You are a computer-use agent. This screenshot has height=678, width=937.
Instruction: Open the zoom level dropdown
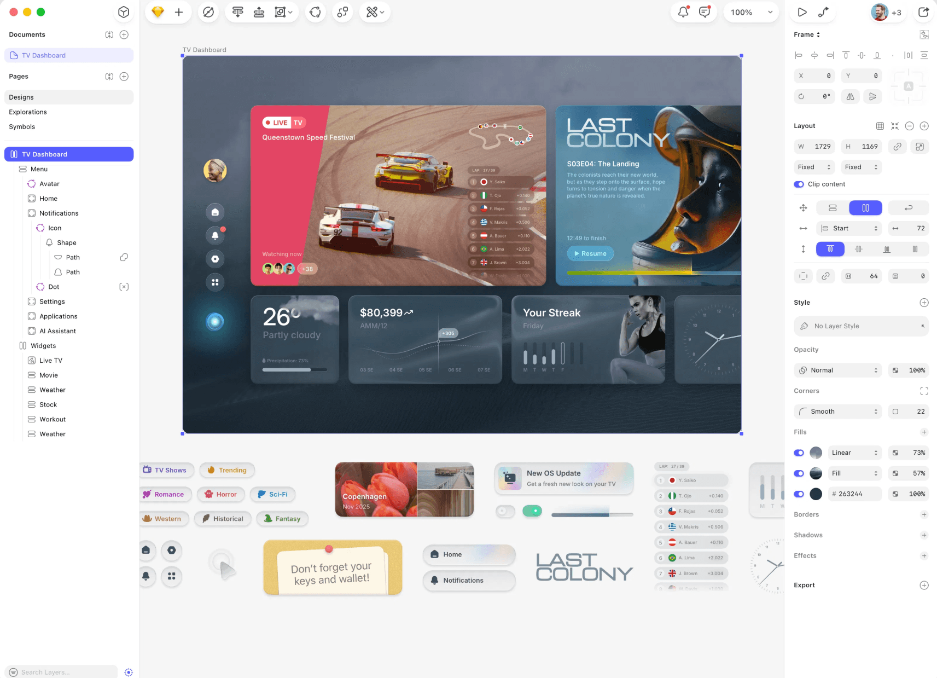pyautogui.click(x=751, y=12)
